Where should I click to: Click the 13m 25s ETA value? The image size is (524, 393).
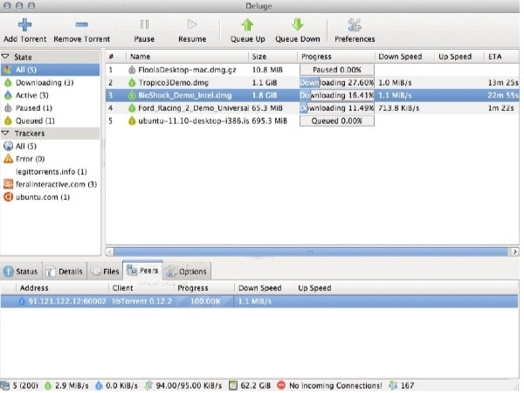coord(503,83)
